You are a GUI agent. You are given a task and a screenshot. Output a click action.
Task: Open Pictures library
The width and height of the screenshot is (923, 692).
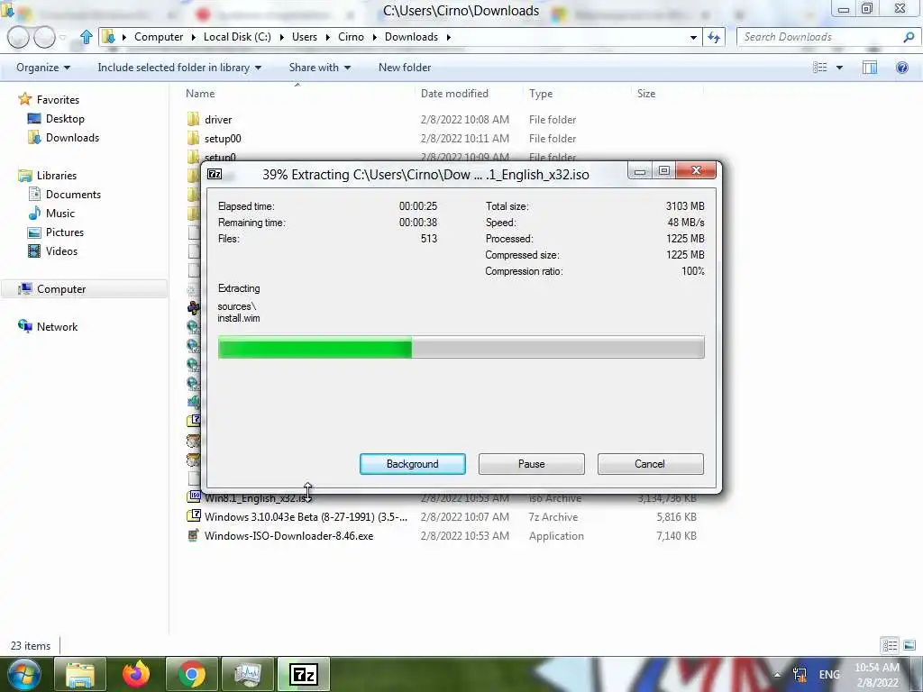[65, 232]
